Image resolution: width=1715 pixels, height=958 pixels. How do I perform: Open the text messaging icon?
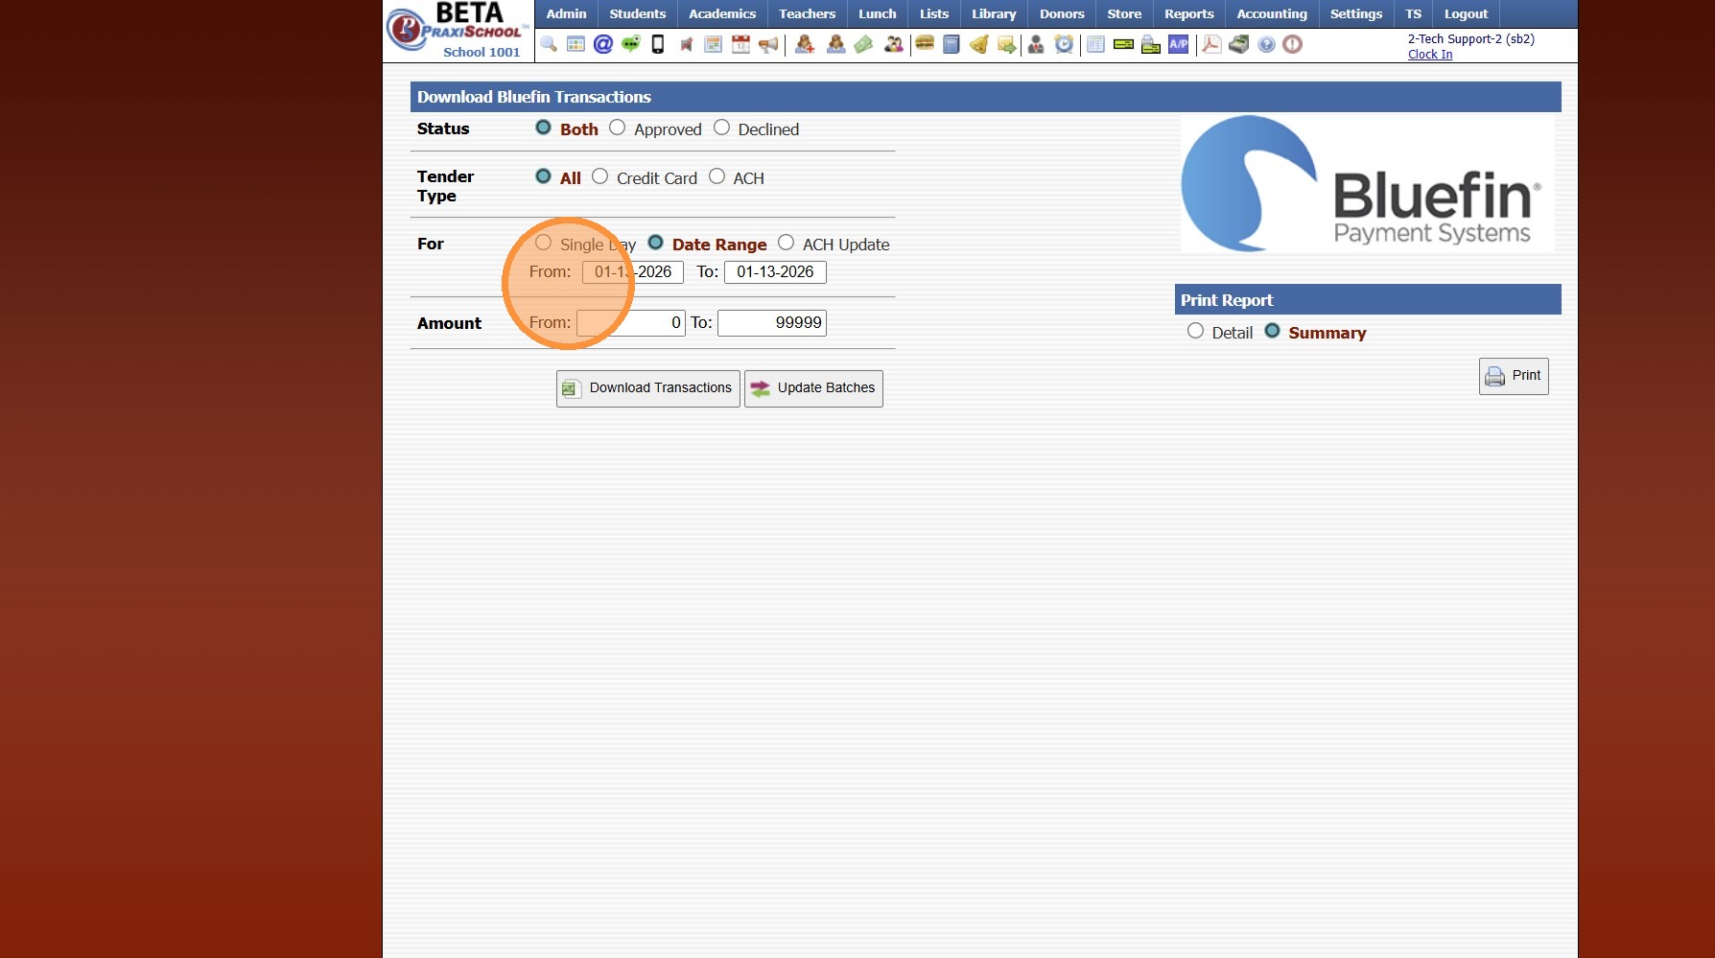[x=630, y=44]
